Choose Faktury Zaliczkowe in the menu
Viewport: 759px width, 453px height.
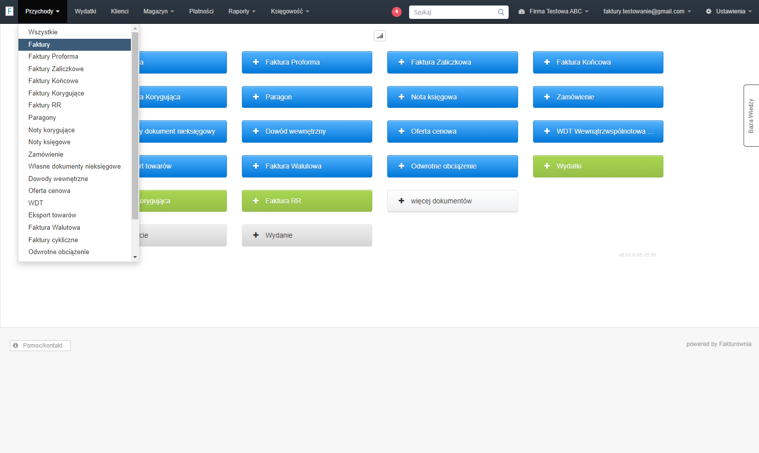point(75,69)
